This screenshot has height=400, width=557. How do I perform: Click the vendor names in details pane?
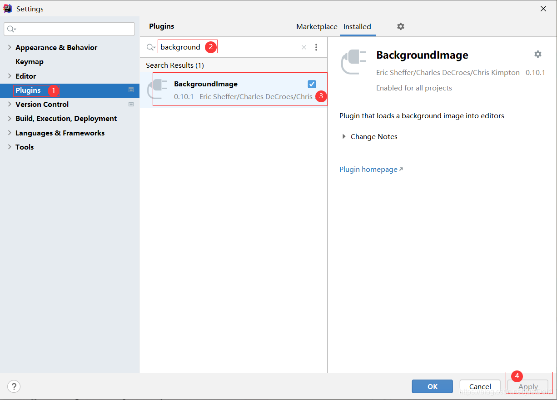(x=448, y=72)
